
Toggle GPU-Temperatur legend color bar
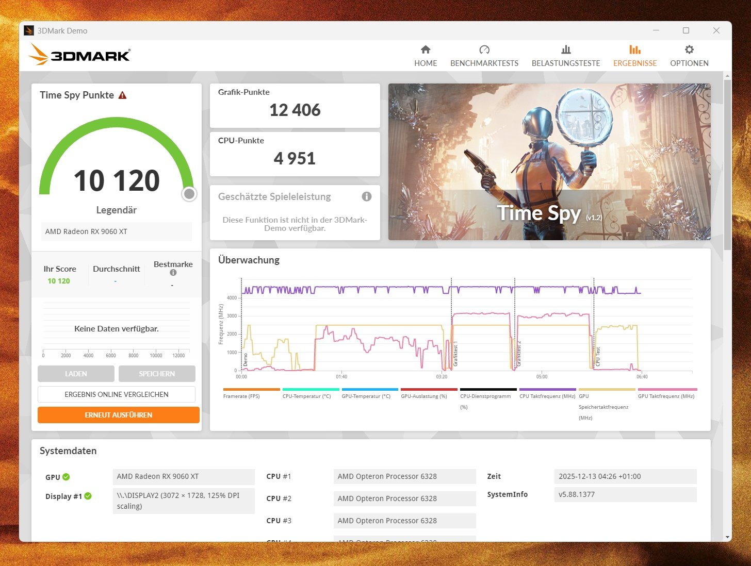point(370,390)
